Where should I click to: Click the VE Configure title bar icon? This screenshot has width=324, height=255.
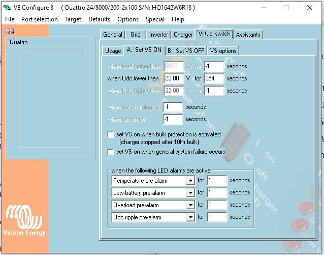pos(8,8)
